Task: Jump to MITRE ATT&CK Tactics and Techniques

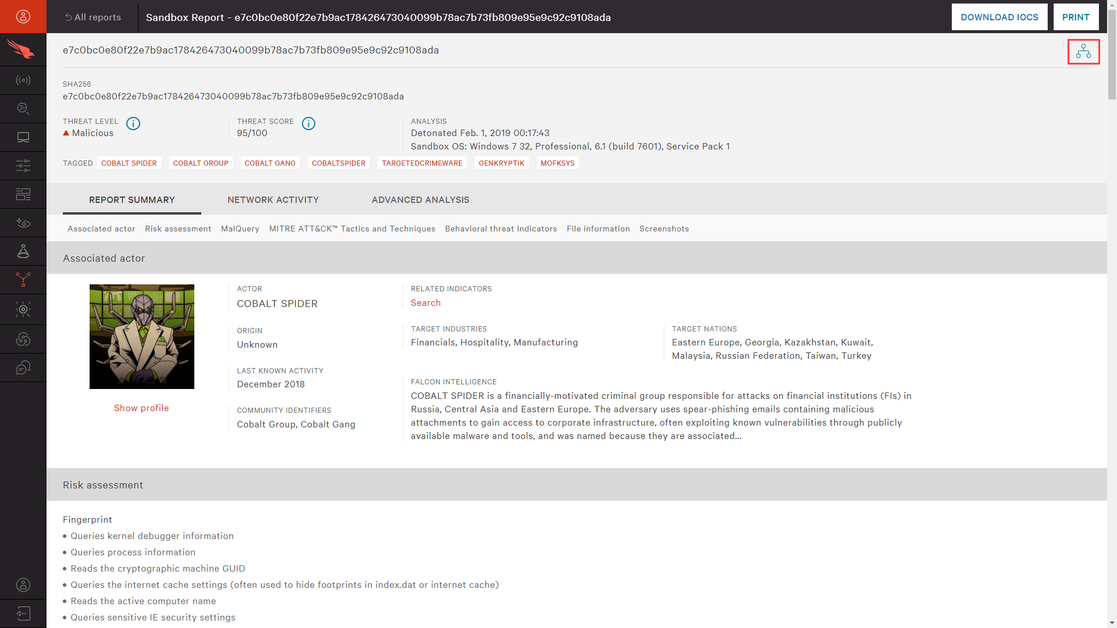Action: 352,229
